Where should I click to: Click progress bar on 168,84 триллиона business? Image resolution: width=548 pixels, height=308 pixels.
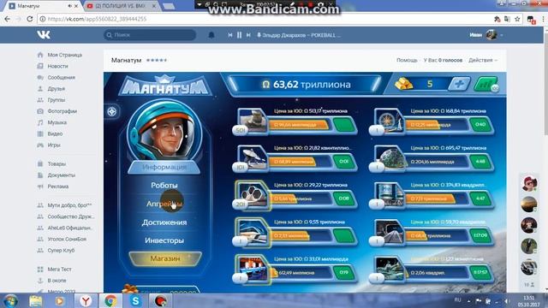(x=437, y=125)
